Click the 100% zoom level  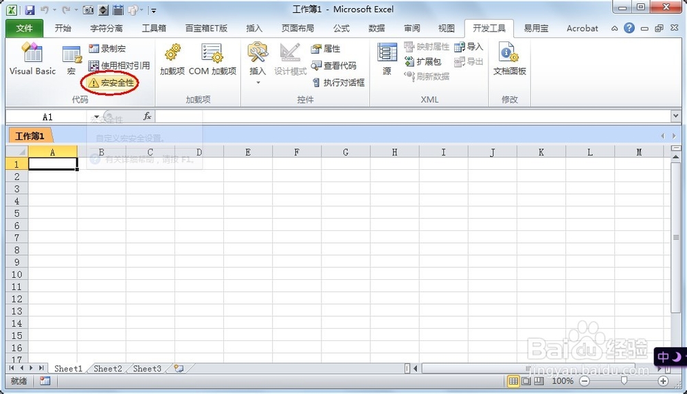[563, 381]
